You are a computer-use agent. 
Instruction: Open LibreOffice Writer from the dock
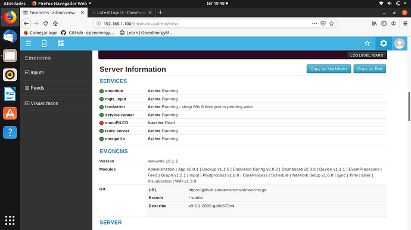pyautogui.click(x=10, y=94)
